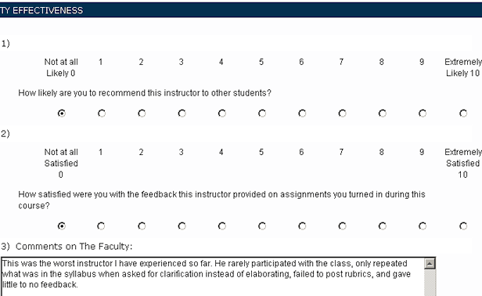Click the comments box scroll up arrow
The image size is (482, 296).
click(x=430, y=264)
